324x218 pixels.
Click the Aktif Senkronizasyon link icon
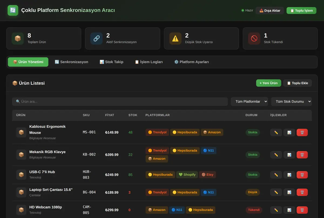click(x=96, y=38)
